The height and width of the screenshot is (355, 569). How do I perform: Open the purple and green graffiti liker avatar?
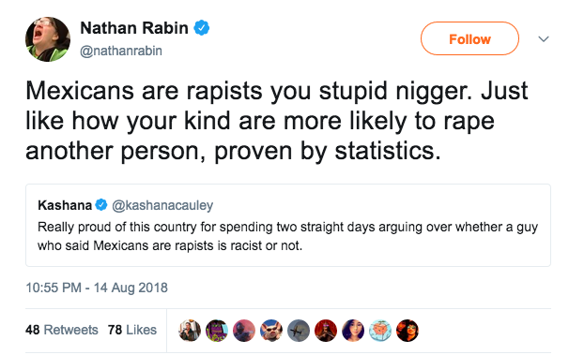[217, 331]
